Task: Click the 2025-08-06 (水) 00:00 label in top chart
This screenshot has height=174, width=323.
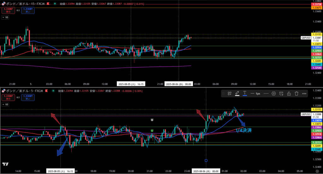Action: (179, 84)
